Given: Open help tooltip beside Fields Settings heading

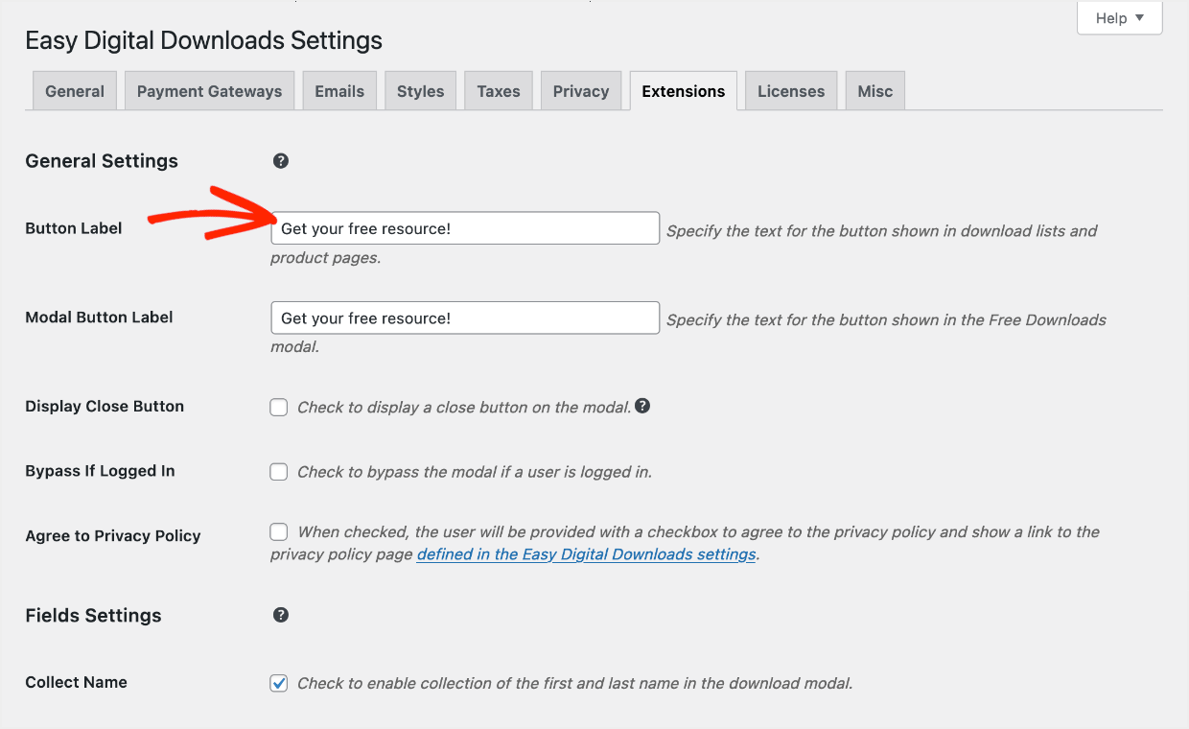Looking at the screenshot, I should pos(281,615).
